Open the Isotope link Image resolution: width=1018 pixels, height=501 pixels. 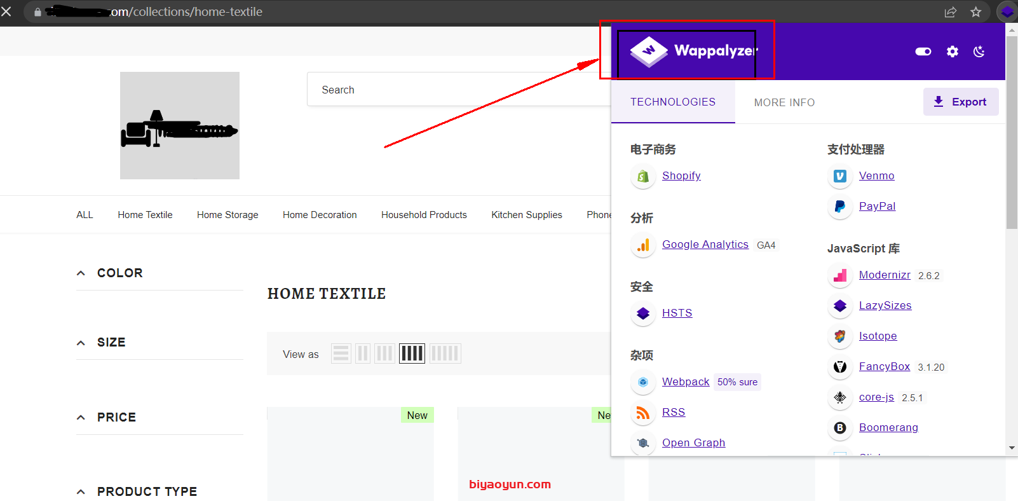(x=878, y=336)
